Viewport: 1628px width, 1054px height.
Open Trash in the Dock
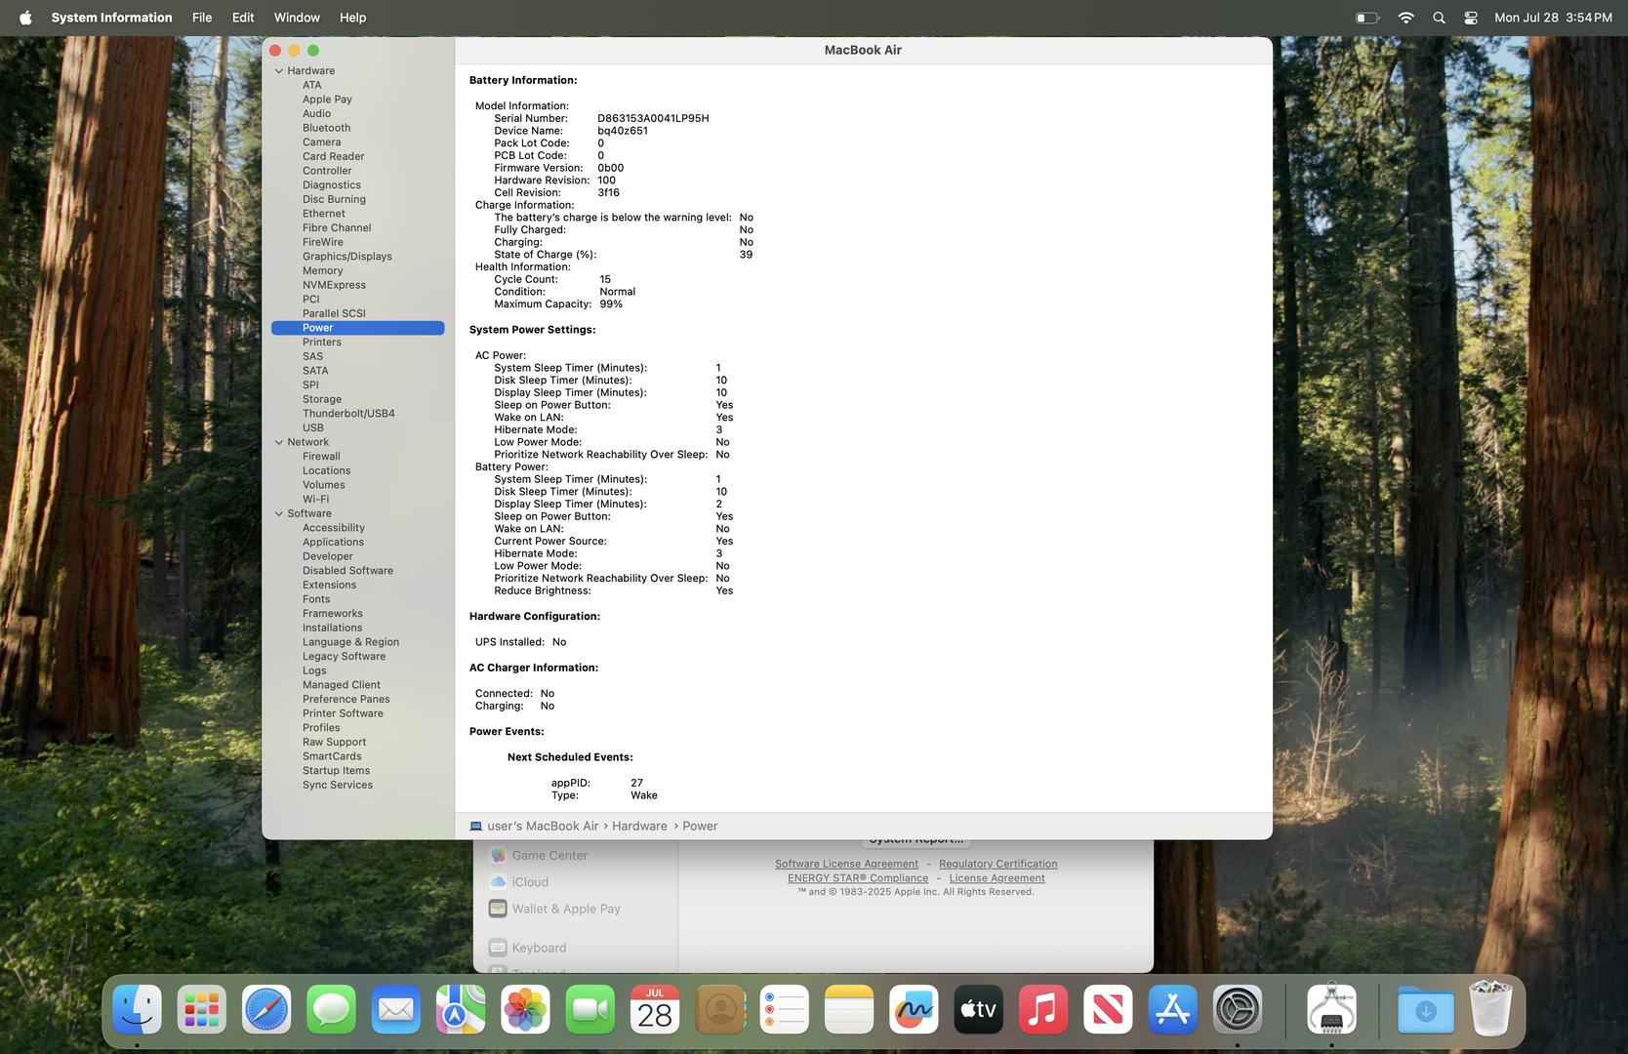pyautogui.click(x=1490, y=1009)
